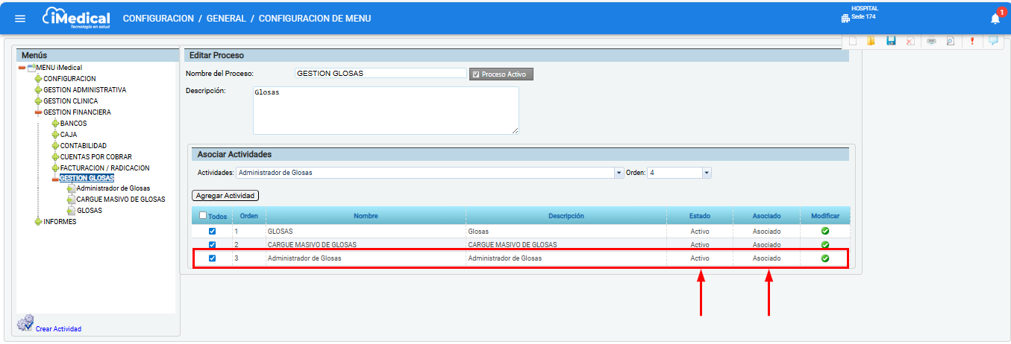Screen dimensions: 1011x344
Task: Open the Orden dropdown
Action: coord(707,173)
